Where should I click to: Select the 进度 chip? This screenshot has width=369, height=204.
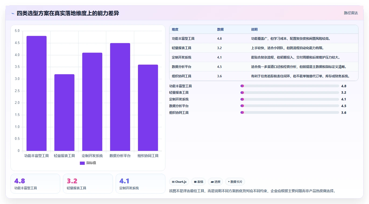pos(215,182)
